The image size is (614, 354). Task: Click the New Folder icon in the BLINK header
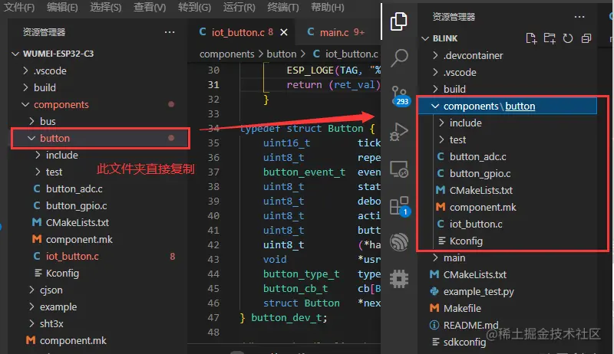pos(550,38)
